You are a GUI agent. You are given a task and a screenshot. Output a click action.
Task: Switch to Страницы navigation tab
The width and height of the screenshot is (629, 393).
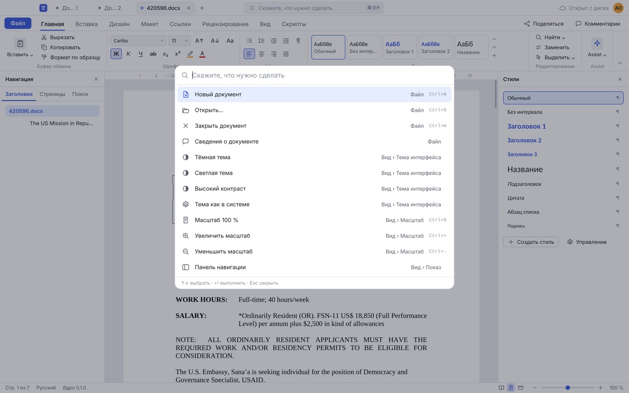(x=52, y=94)
